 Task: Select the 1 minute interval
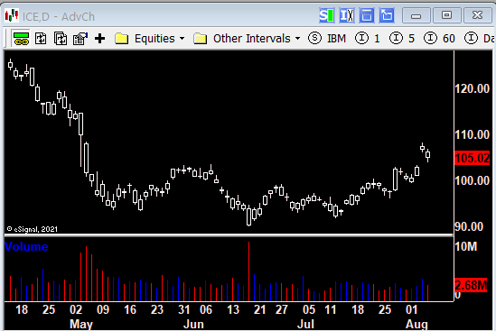[x=367, y=39]
